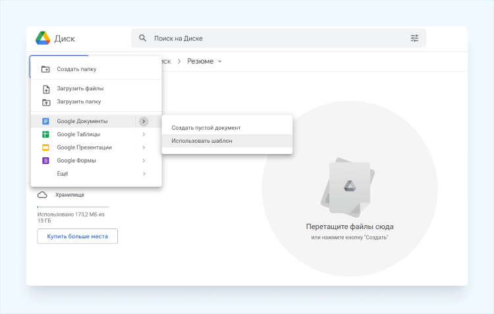Click the new folder icon
494x314 pixels.
pyautogui.click(x=45, y=69)
